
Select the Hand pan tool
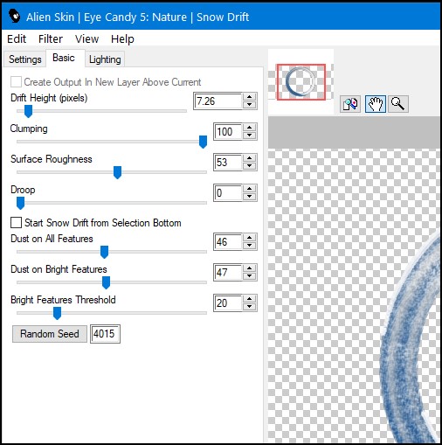(376, 104)
